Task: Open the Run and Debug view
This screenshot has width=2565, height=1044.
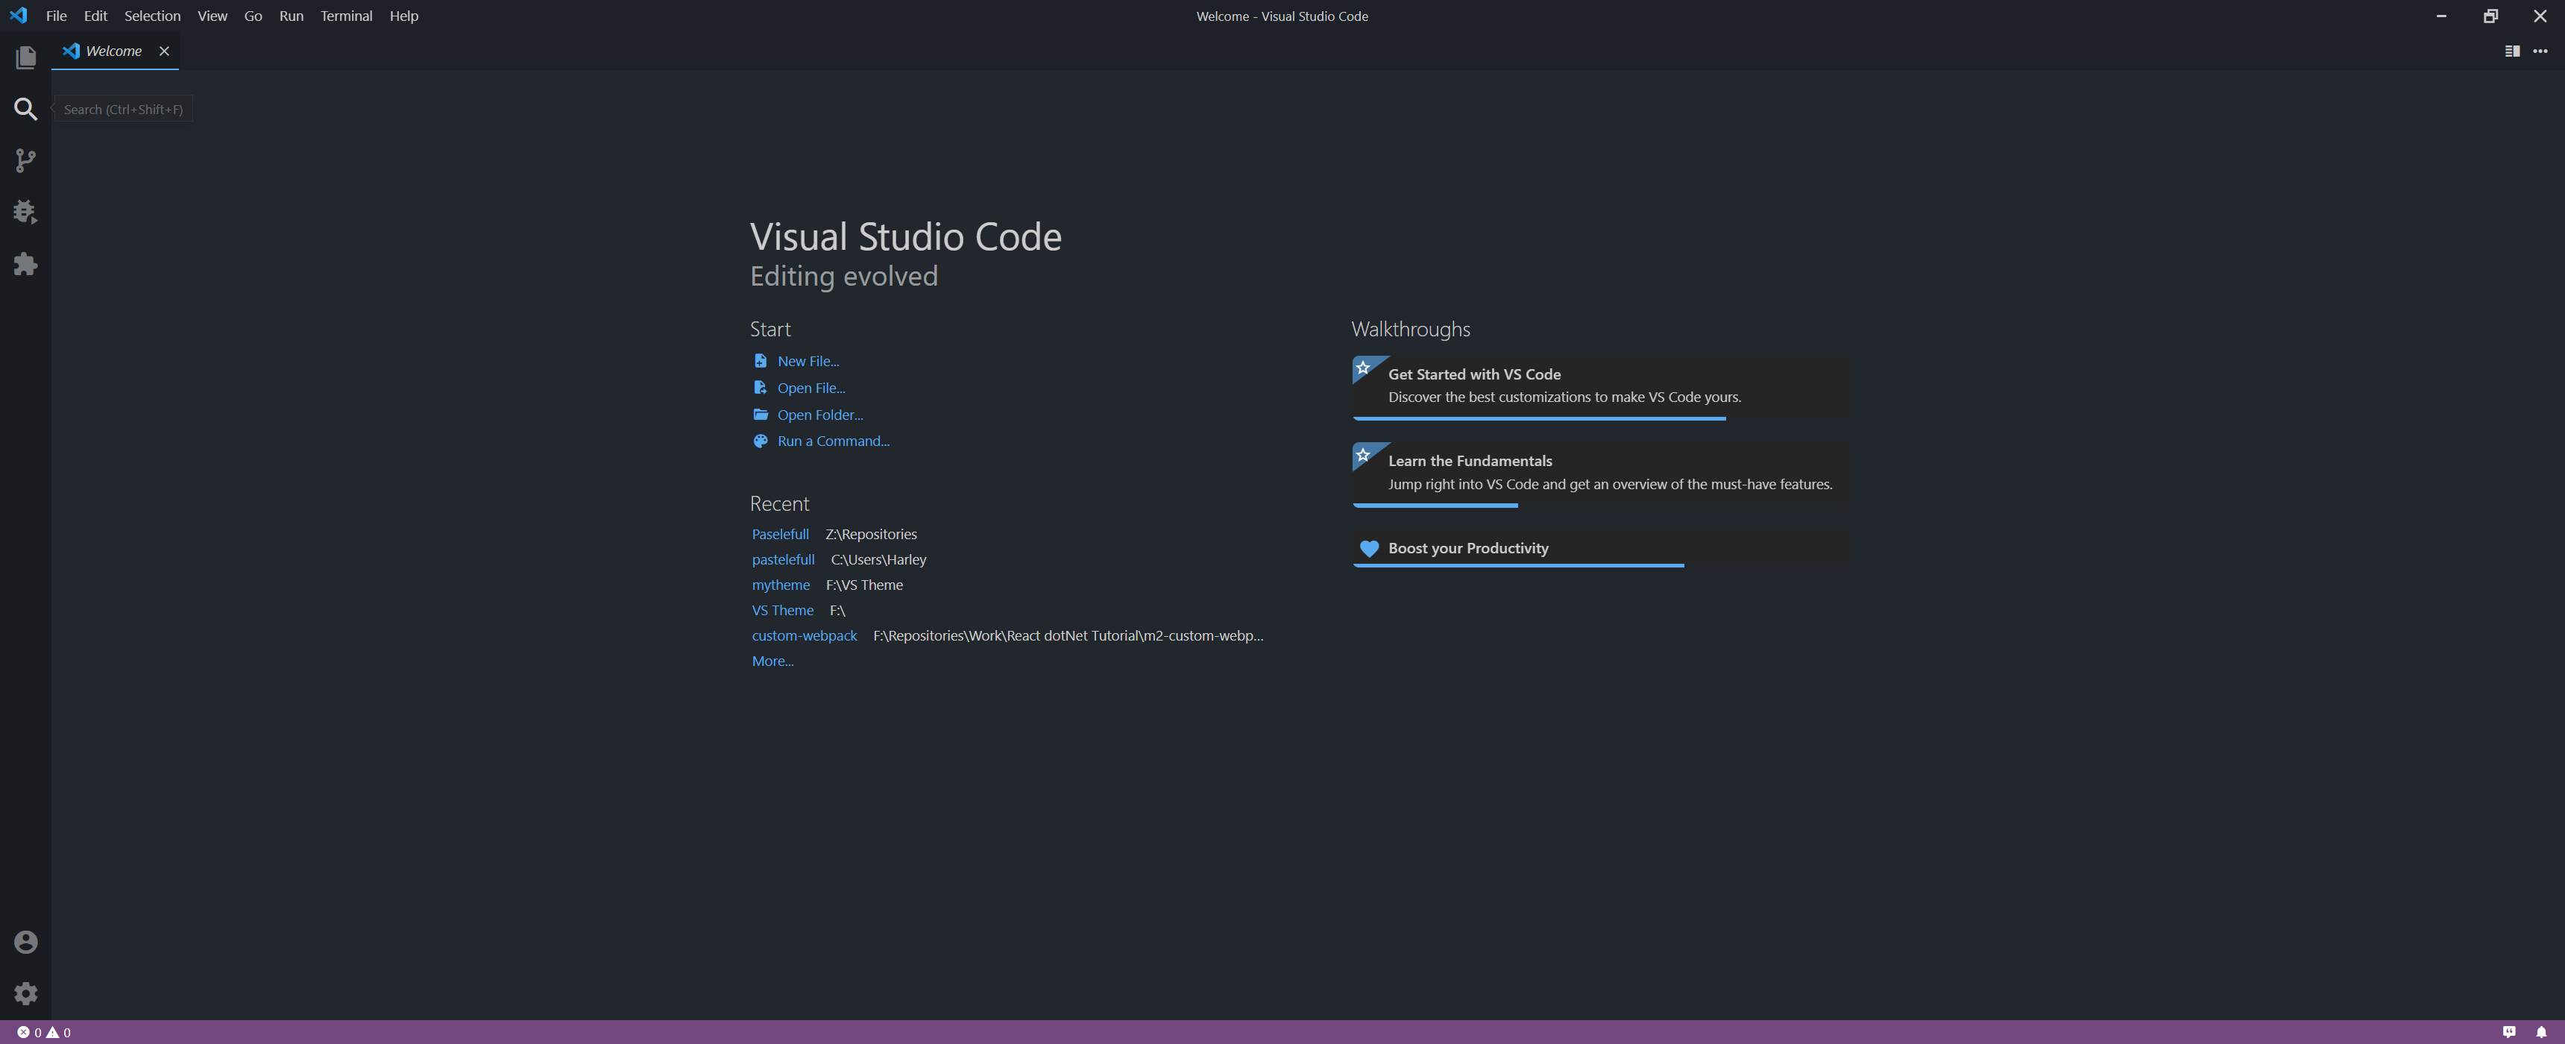Action: click(x=26, y=213)
